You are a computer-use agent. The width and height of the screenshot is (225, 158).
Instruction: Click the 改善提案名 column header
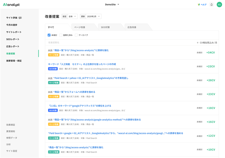point(54,43)
